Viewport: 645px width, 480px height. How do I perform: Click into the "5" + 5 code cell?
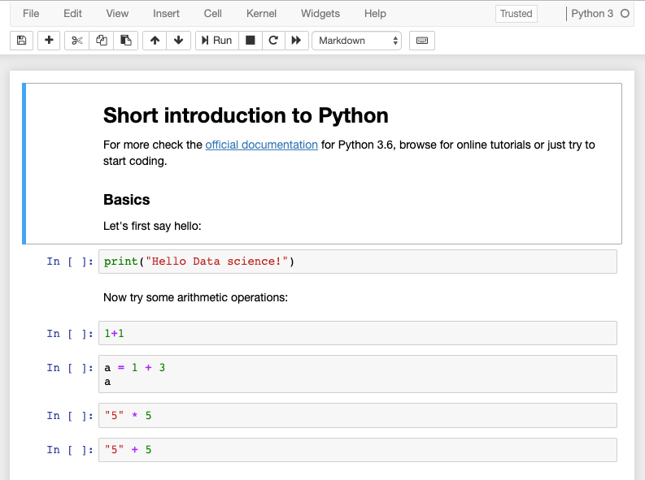[357, 450]
